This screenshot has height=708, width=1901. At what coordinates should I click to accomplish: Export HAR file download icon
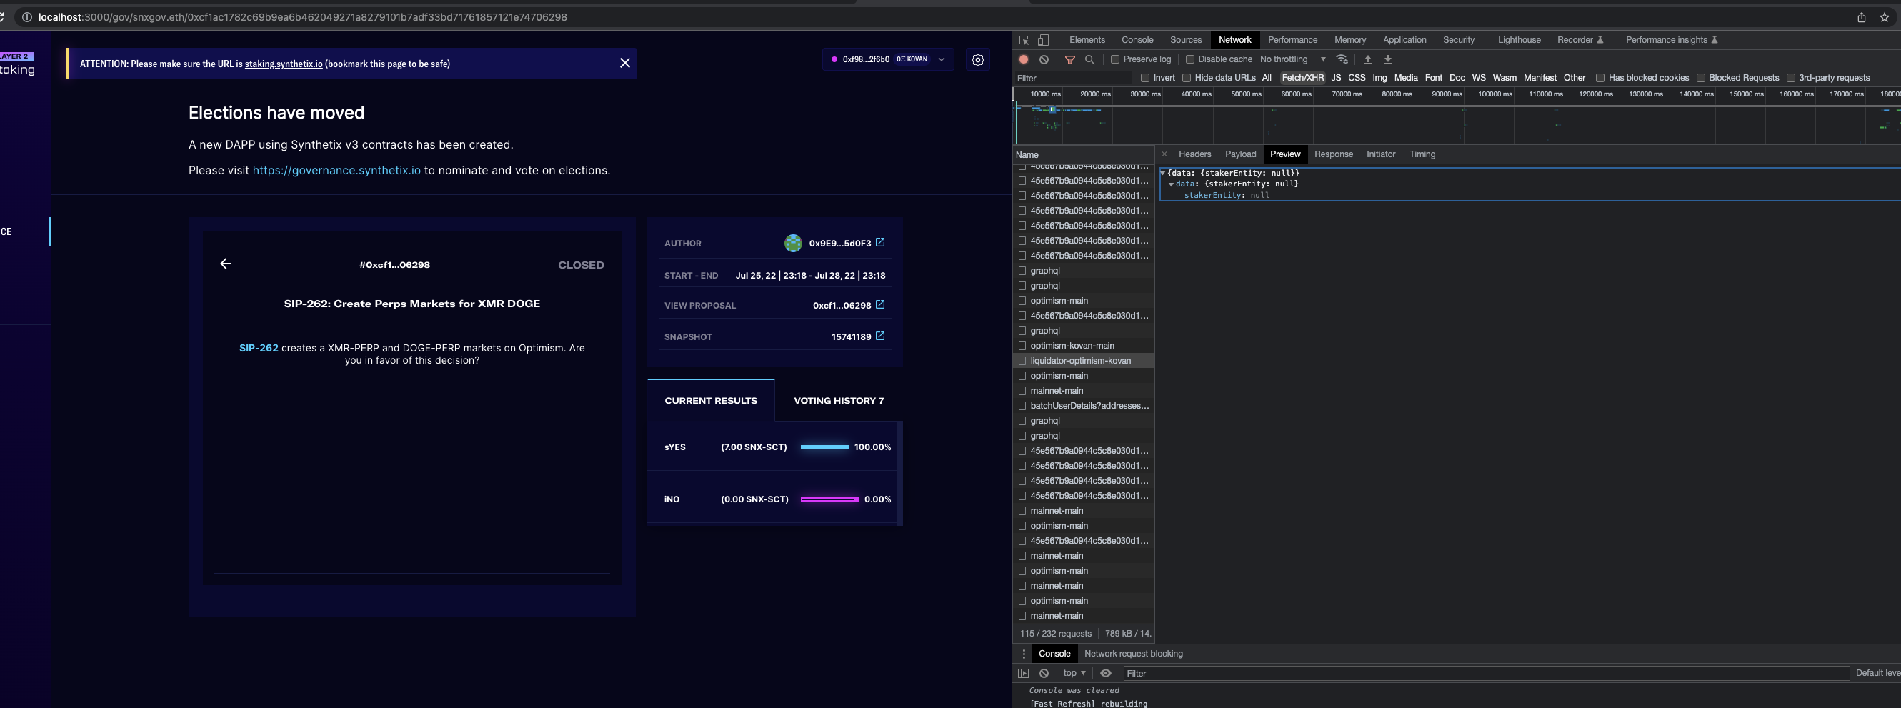[1387, 59]
